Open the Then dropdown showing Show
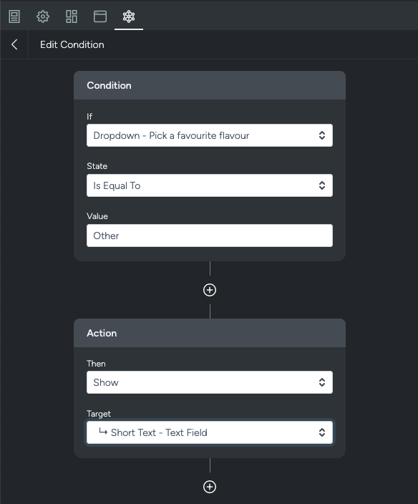418x504 pixels. coord(210,382)
